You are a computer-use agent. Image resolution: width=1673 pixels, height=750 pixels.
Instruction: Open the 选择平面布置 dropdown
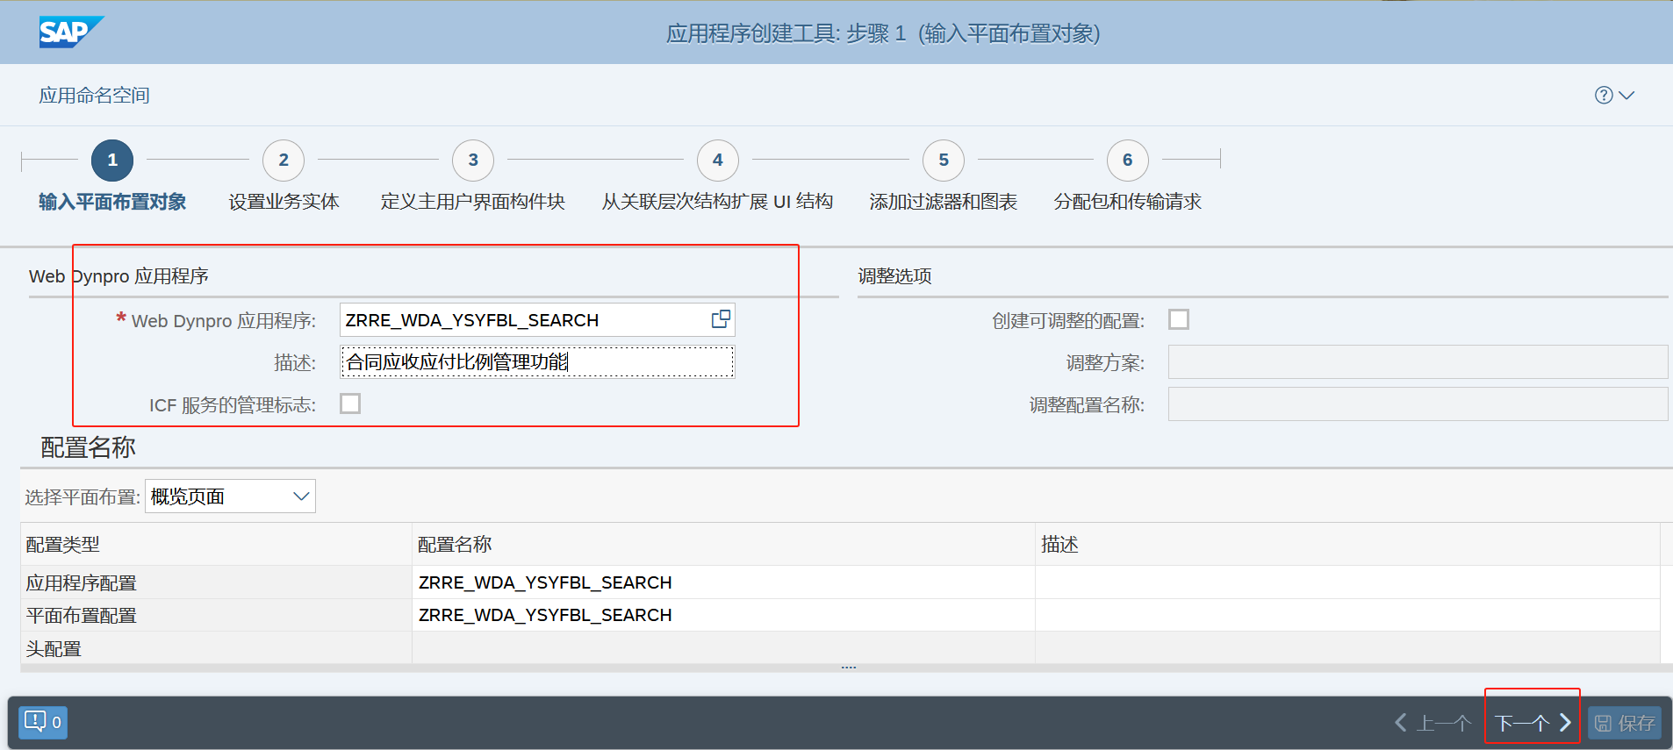pyautogui.click(x=230, y=496)
